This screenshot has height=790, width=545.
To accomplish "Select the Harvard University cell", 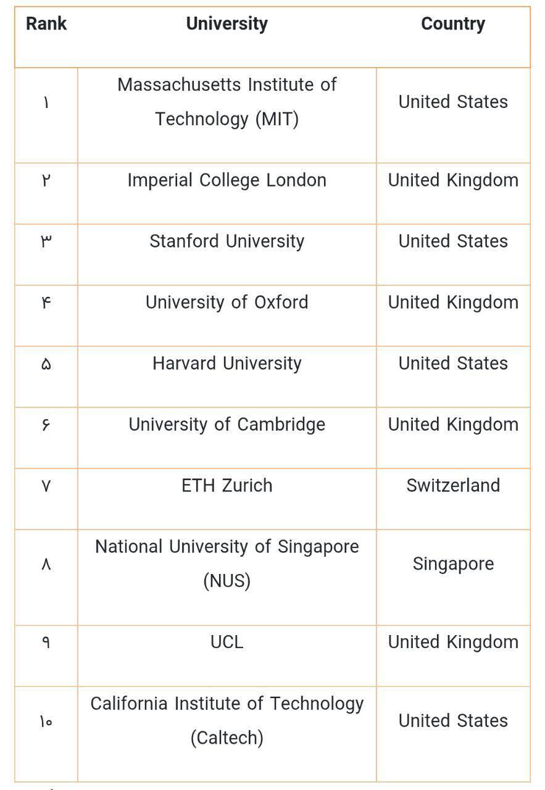I will tap(227, 364).
